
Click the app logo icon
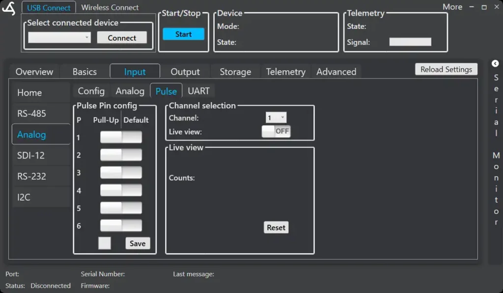point(9,8)
